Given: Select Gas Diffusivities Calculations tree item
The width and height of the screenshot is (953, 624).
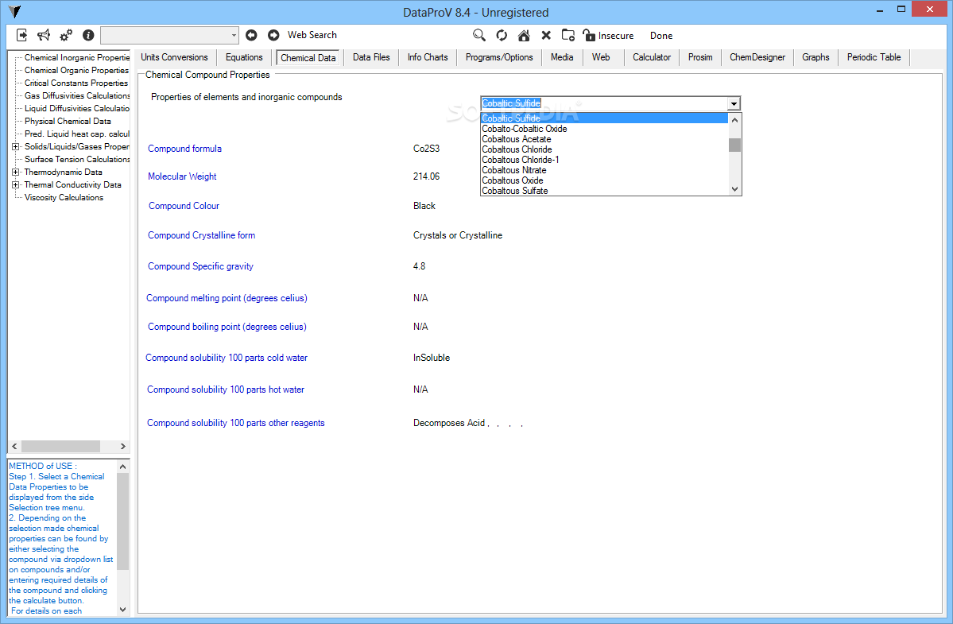Looking at the screenshot, I should click(77, 96).
